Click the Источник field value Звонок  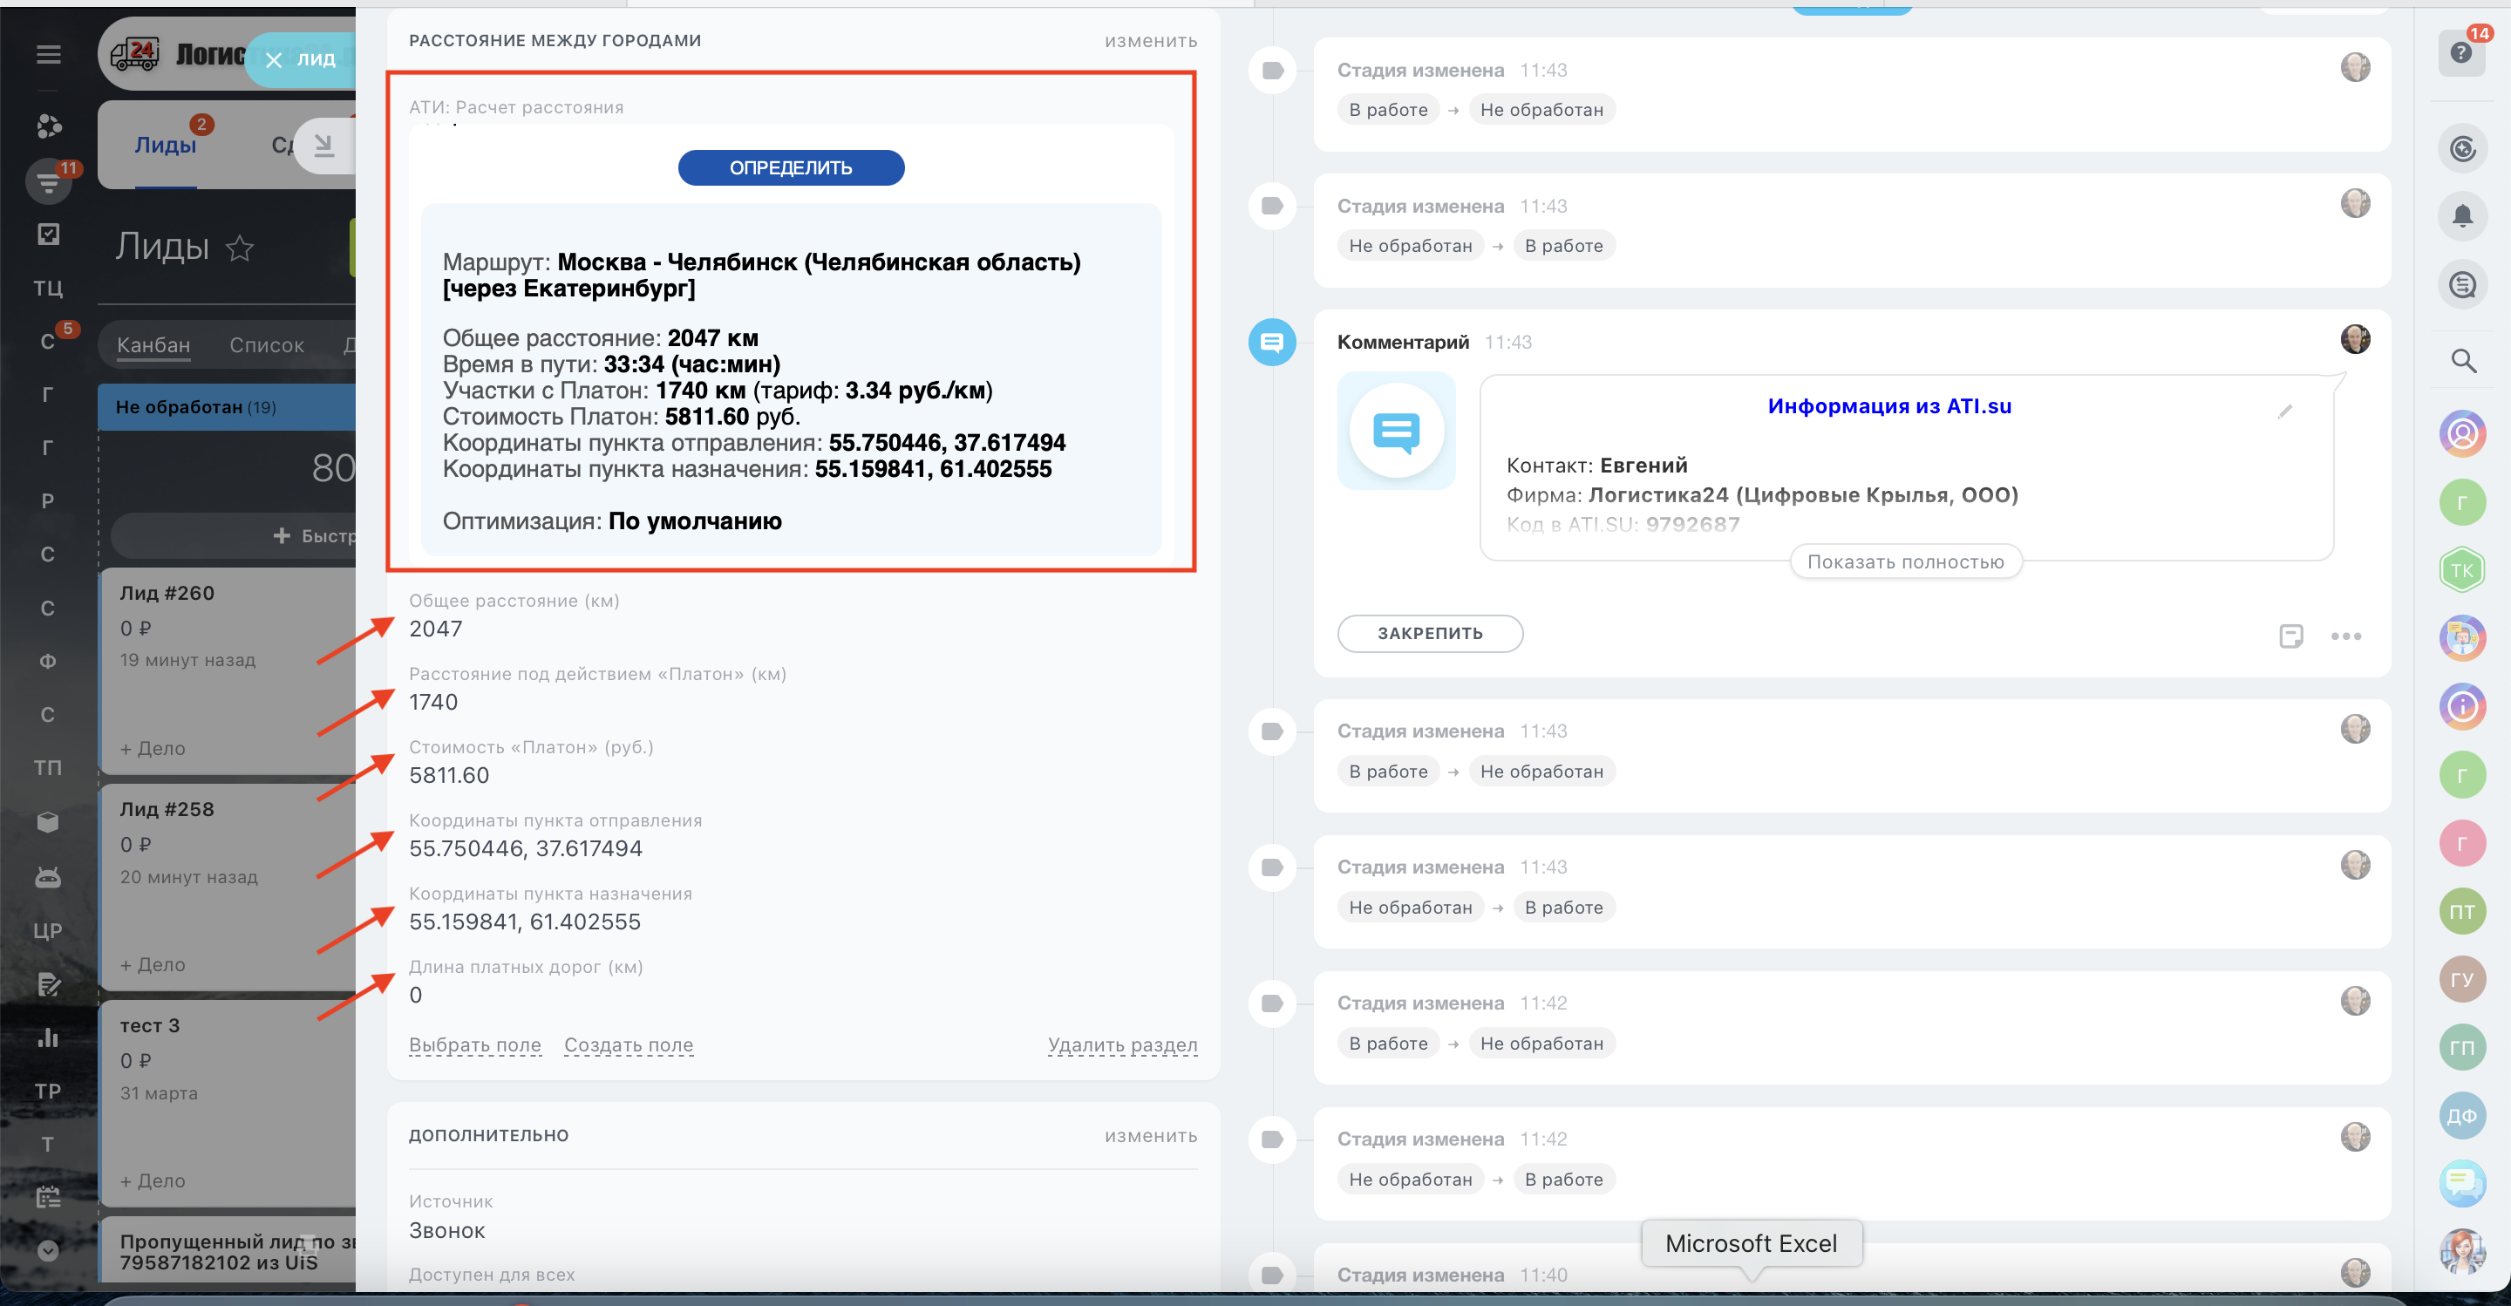click(x=447, y=1231)
